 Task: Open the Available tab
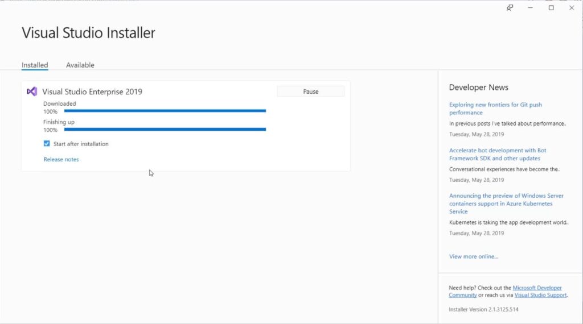80,65
